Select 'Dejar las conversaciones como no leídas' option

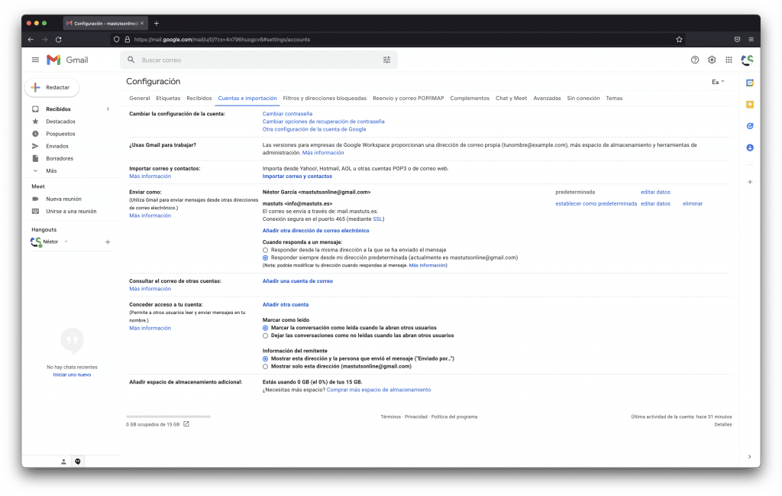pyautogui.click(x=265, y=336)
